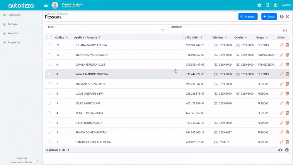Open settings gear icon in top bar

(x=259, y=5)
